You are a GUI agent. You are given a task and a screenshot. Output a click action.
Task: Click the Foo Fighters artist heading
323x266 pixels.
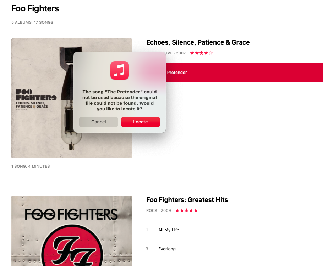pos(35,8)
